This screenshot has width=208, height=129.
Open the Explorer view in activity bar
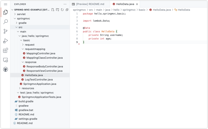click(5, 12)
